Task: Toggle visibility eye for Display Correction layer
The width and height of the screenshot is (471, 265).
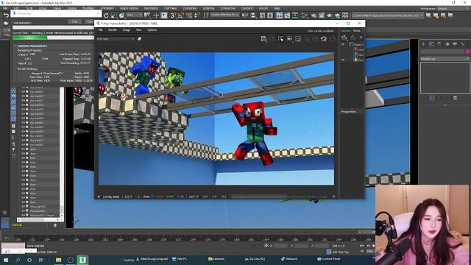Action: 343,44
